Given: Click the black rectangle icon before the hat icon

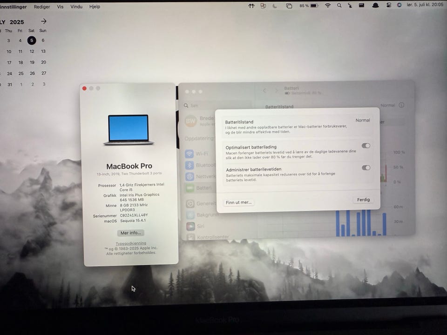Looking at the screenshot, I should click(361, 5).
